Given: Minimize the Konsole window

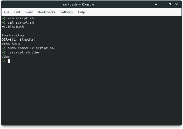Looking at the screenshot, I should pyautogui.click(x=163, y=5).
